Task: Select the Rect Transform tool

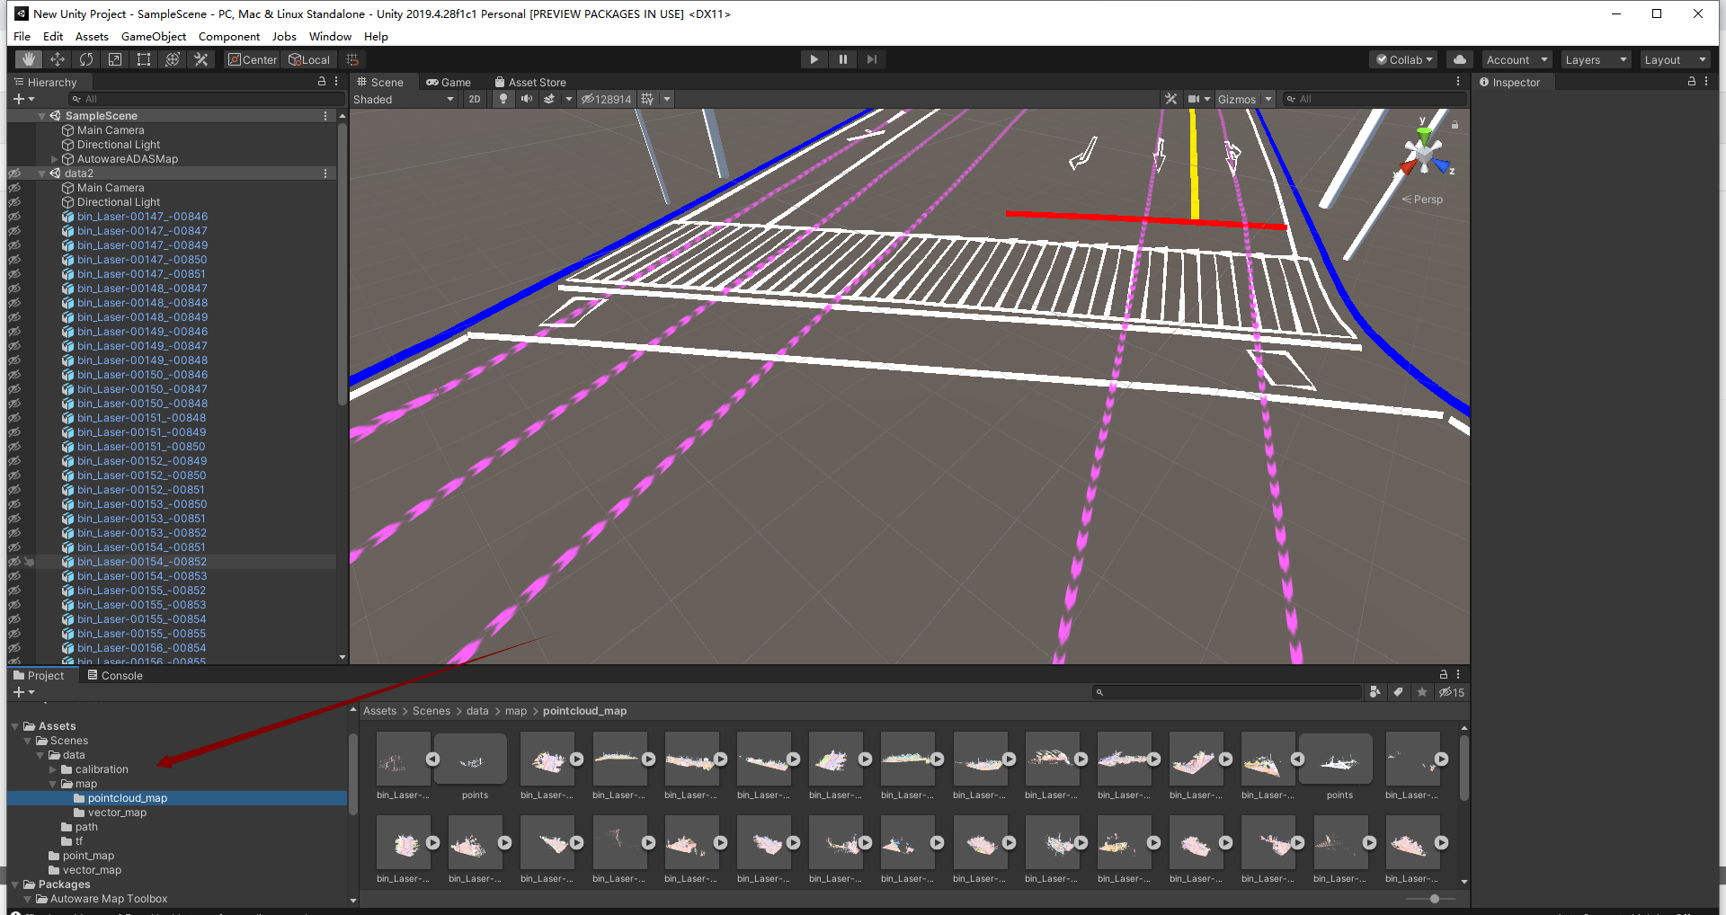Action: (144, 59)
